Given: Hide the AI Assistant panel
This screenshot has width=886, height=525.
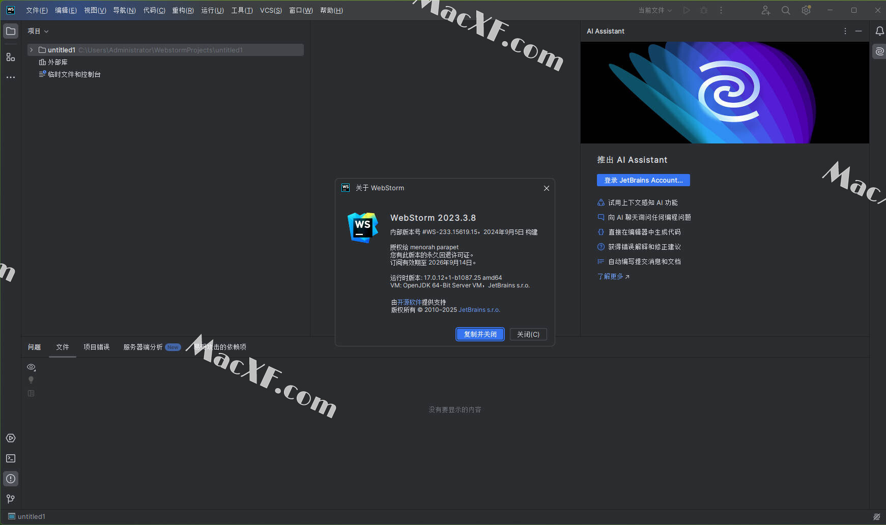Looking at the screenshot, I should [x=859, y=31].
